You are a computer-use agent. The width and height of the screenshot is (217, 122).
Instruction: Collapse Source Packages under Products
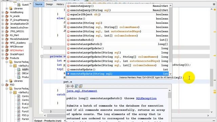pos(7,62)
